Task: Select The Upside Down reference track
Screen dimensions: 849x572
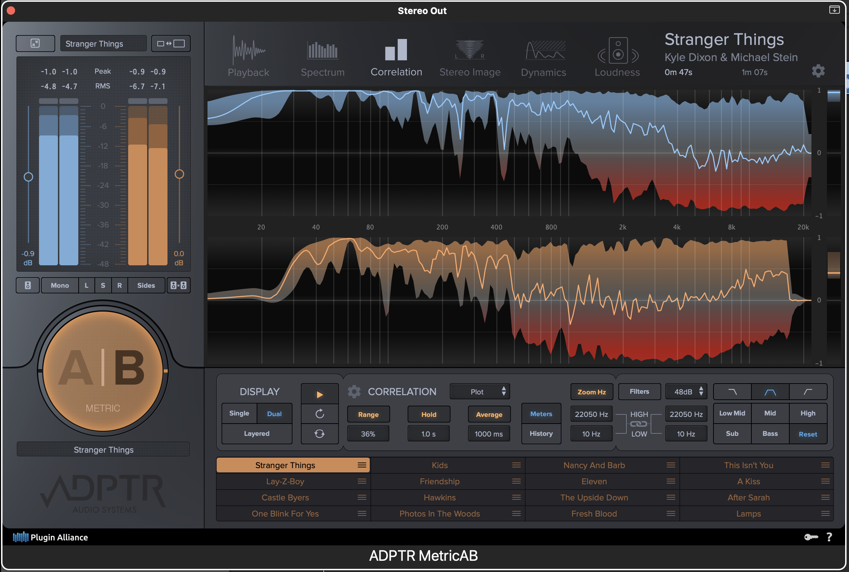Action: 594,497
